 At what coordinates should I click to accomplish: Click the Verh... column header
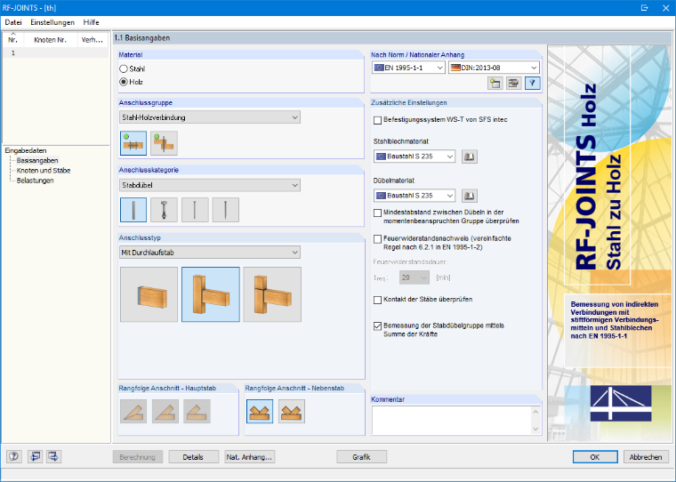pos(93,40)
